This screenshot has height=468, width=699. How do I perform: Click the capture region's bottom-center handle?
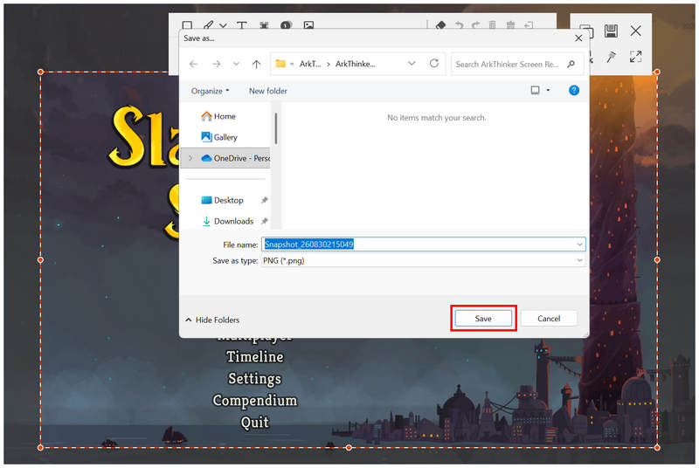(x=349, y=447)
